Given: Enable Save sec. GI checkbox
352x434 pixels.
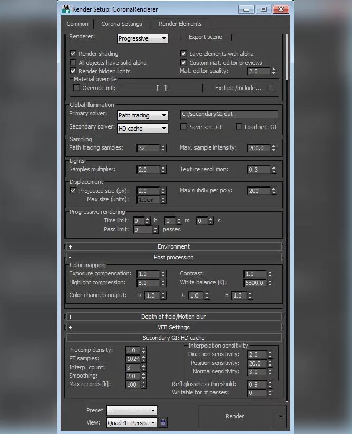Looking at the screenshot, I should (183, 127).
